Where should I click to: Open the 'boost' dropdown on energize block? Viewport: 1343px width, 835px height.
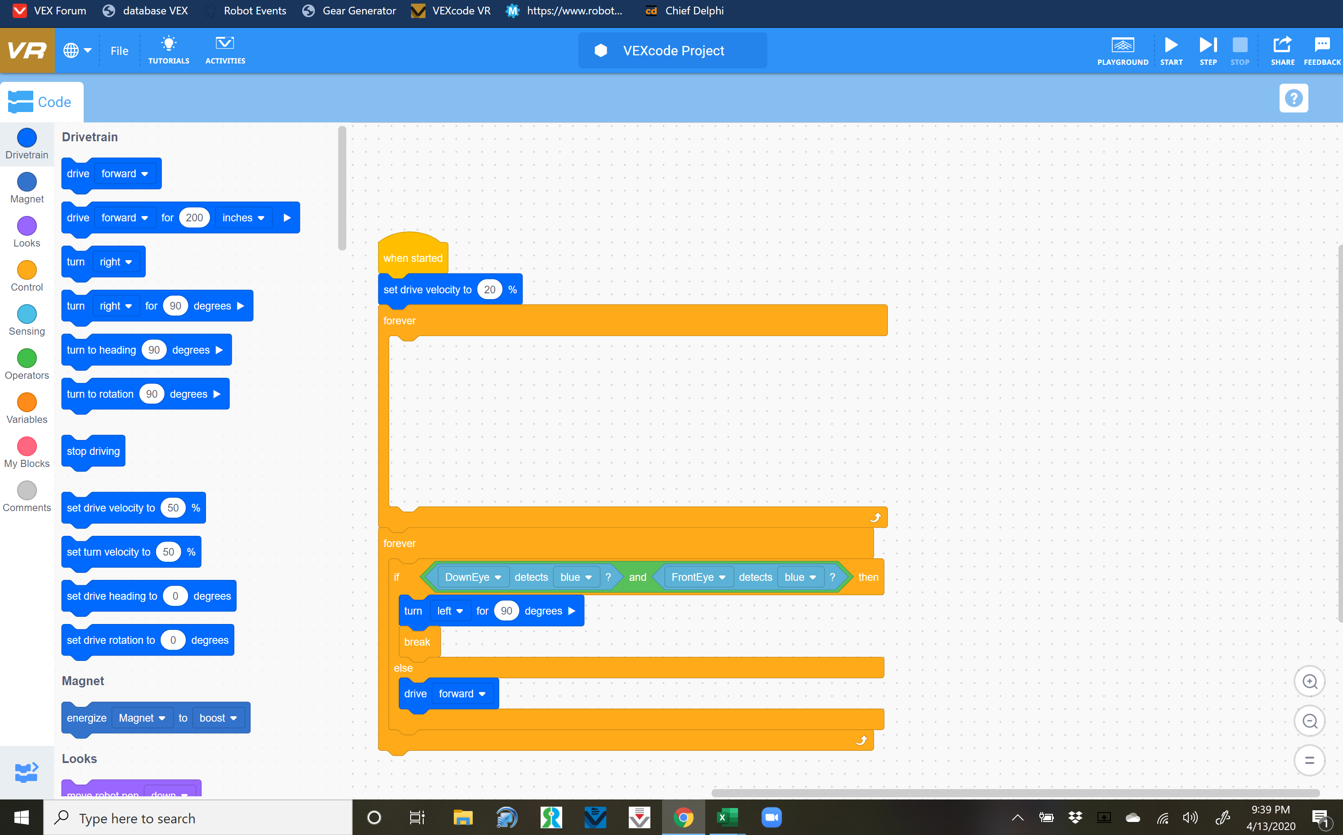coord(218,718)
